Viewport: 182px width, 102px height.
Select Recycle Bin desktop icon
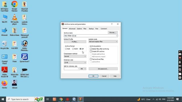[x=5, y=45]
